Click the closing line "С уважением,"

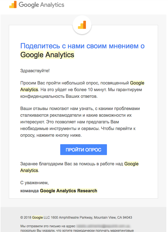35,183
